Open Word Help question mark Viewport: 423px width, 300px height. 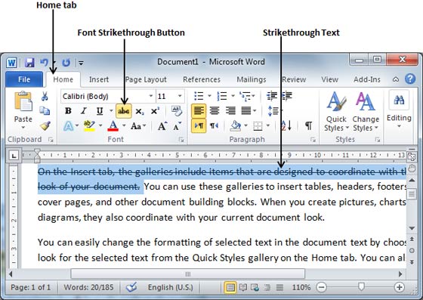click(410, 79)
